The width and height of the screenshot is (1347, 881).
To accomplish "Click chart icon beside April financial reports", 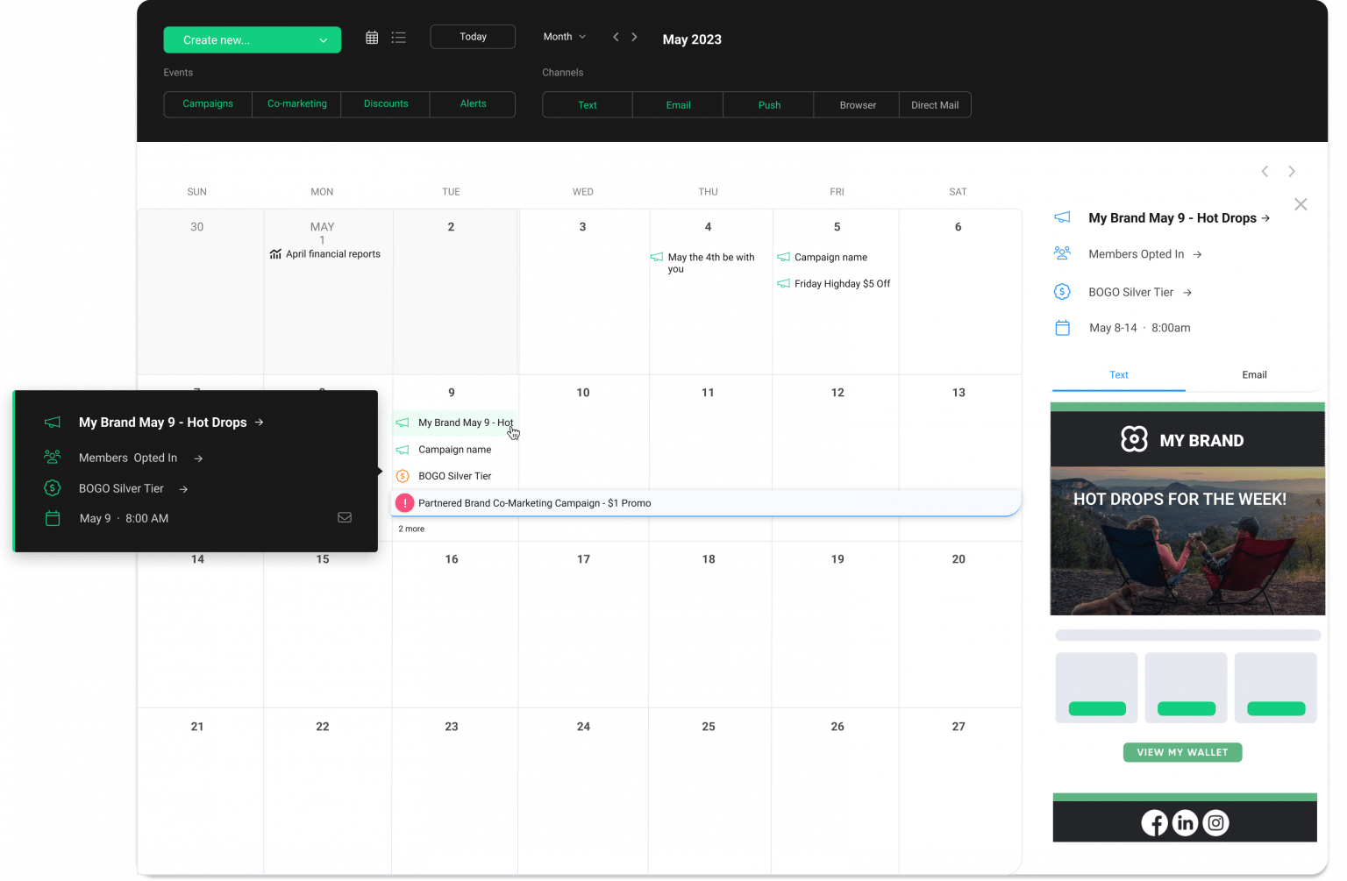I will click(x=275, y=254).
